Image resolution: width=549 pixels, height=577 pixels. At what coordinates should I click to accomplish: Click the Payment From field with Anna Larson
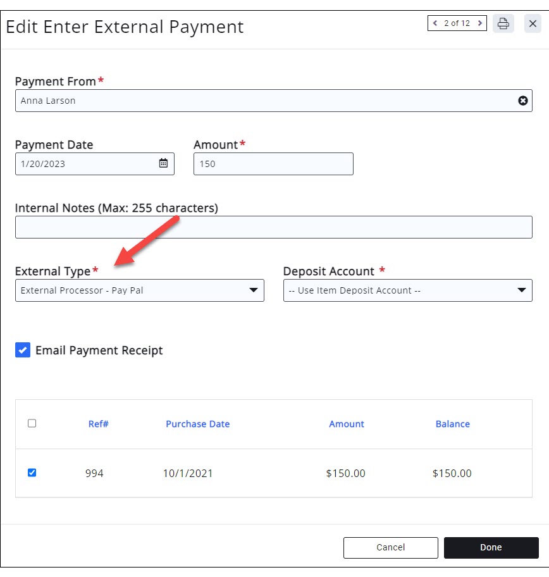(x=266, y=101)
